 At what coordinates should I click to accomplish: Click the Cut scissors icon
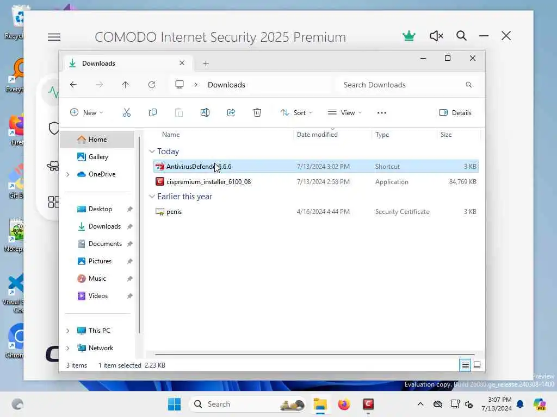coord(126,113)
